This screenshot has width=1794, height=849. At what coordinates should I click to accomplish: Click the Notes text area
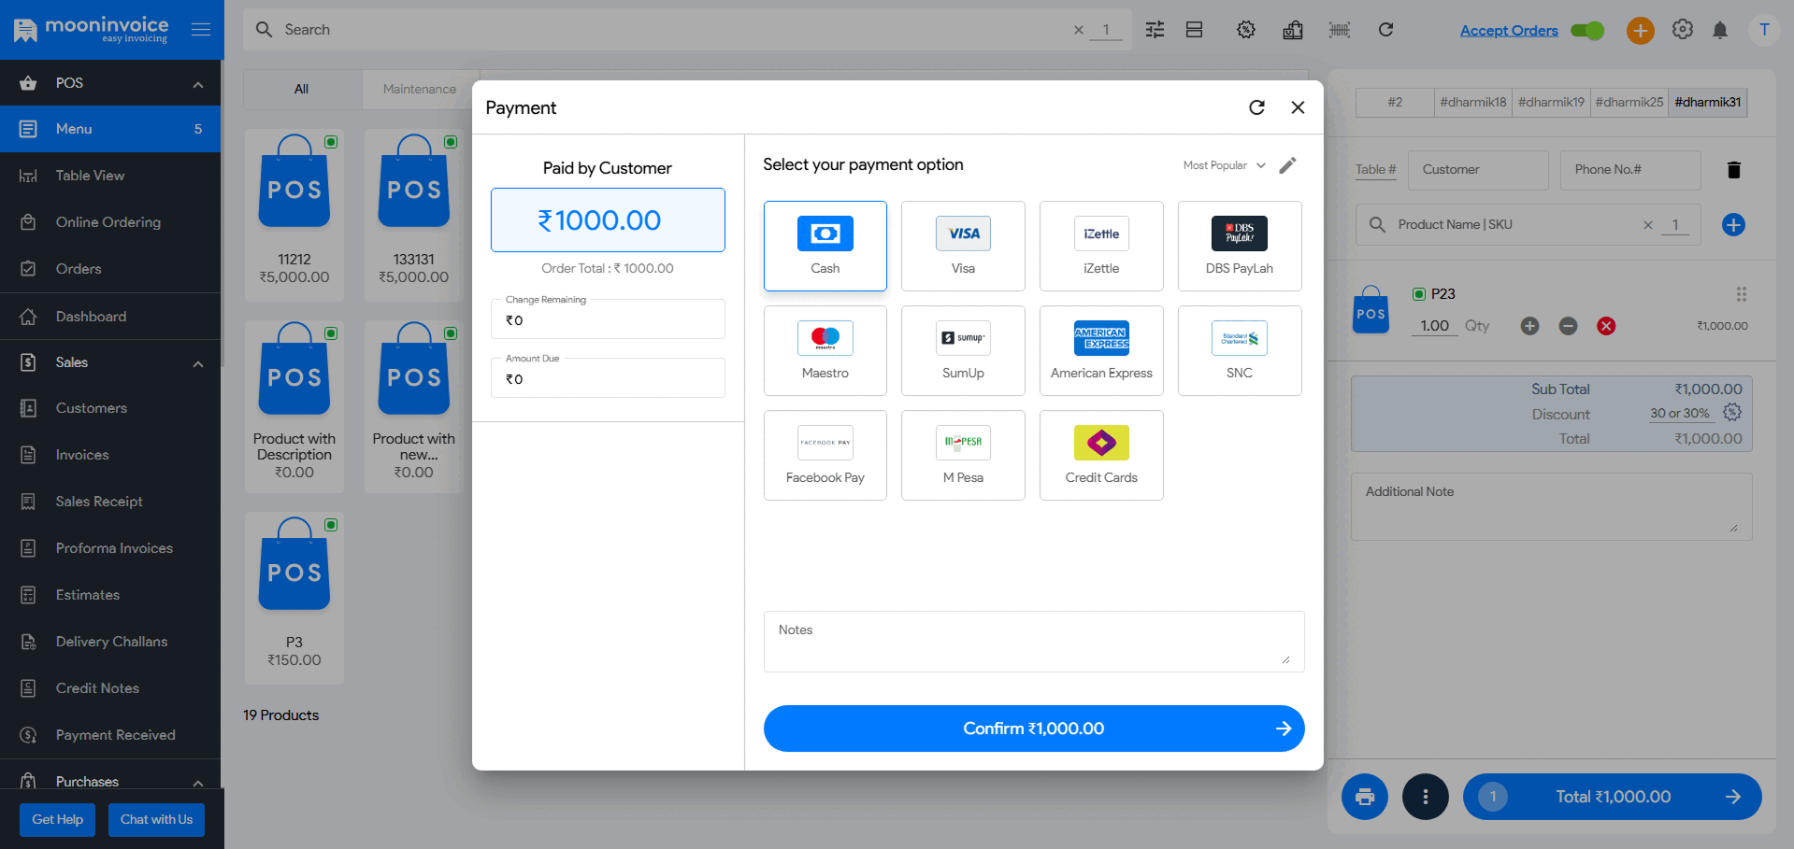(1034, 642)
